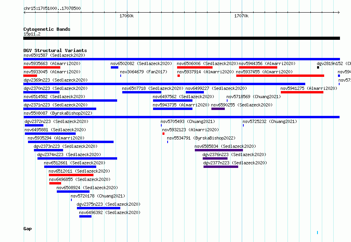This screenshot has height=242, width=351.
Task: Click nsv6508924 (Sedlazeck2020) label
Action: coord(87,188)
